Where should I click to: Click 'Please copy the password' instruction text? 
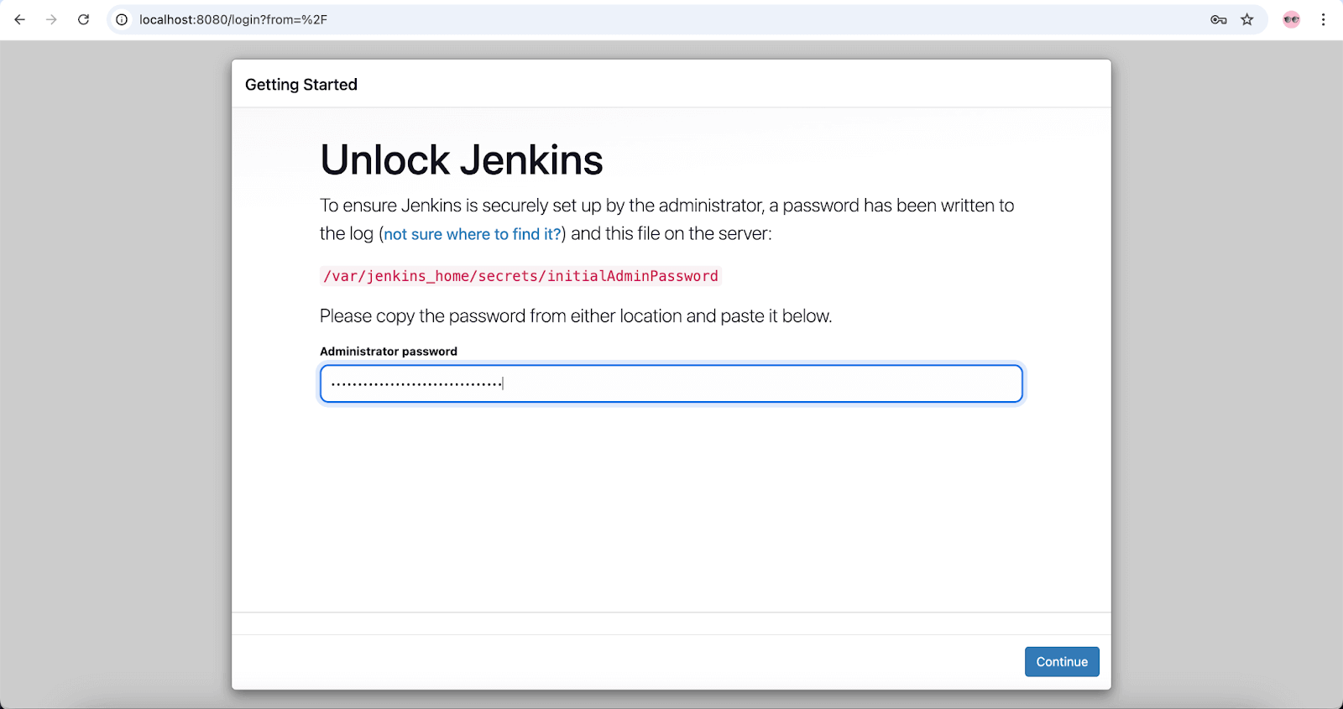click(576, 316)
